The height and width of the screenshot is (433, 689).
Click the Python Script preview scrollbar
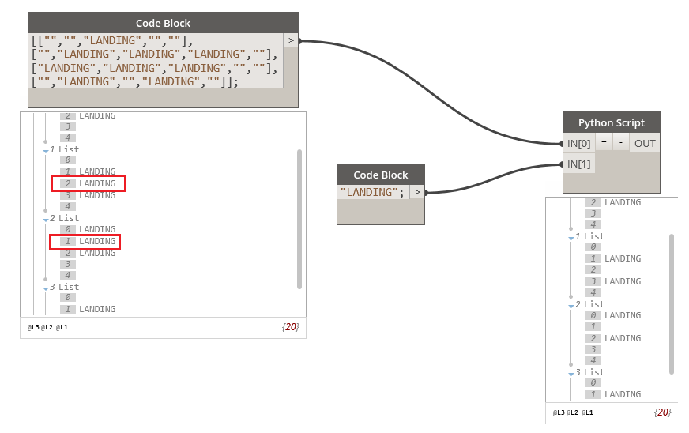[672, 304]
